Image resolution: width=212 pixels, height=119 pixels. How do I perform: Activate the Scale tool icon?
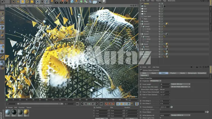22,2
